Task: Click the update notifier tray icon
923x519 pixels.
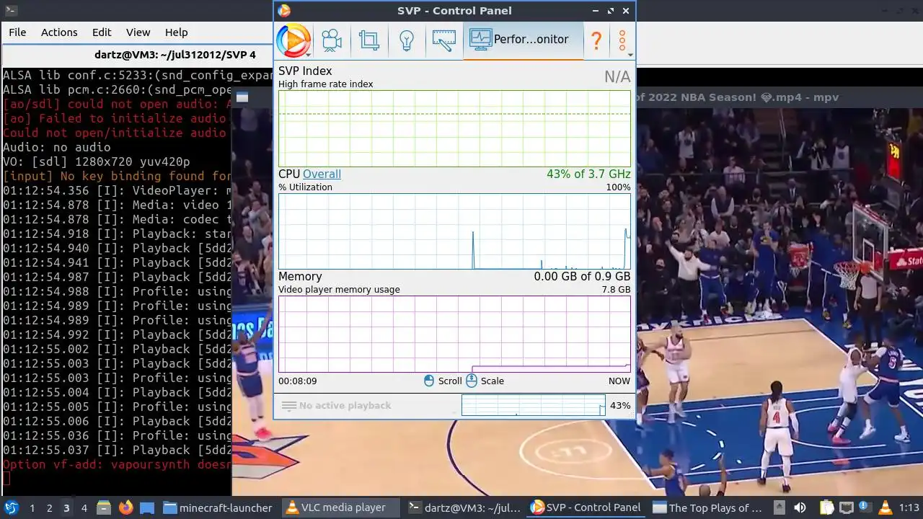Action: coord(864,507)
